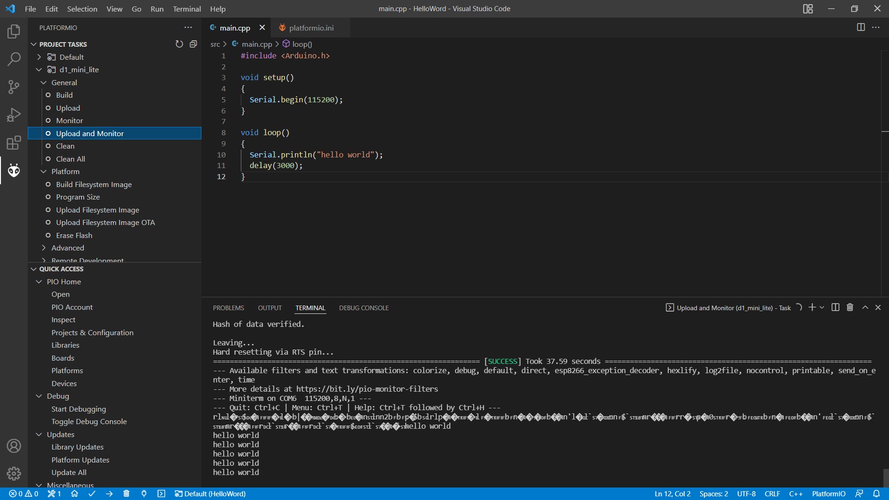
Task: Kill the terminal with trash icon
Action: pyautogui.click(x=850, y=307)
